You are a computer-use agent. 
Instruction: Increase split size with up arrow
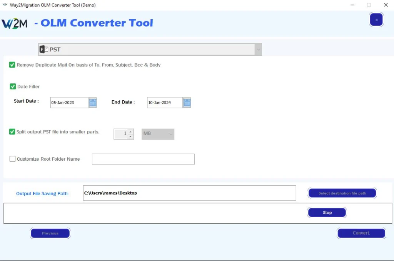(x=130, y=131)
